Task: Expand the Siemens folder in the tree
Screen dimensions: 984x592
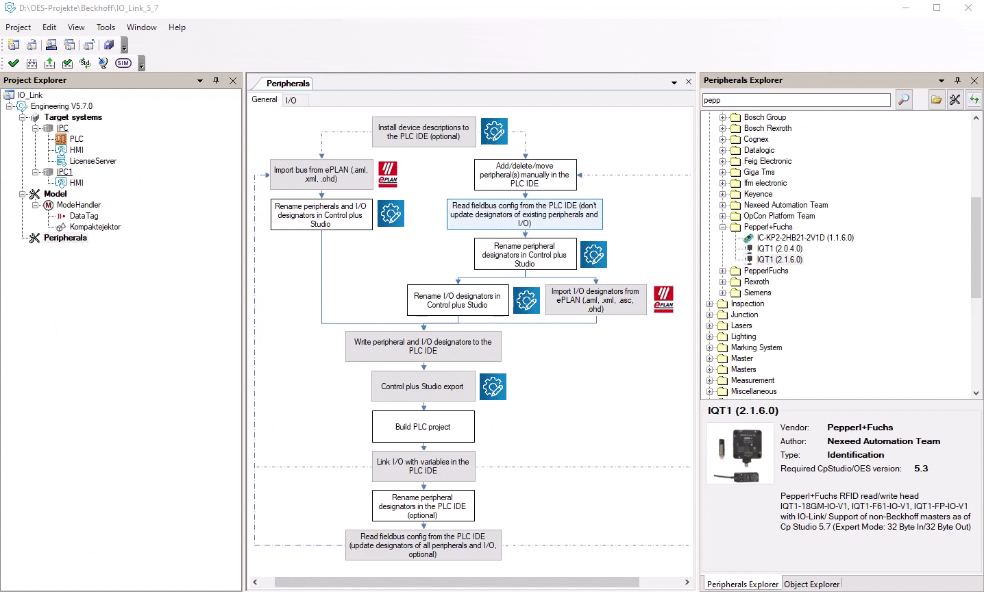Action: (722, 293)
